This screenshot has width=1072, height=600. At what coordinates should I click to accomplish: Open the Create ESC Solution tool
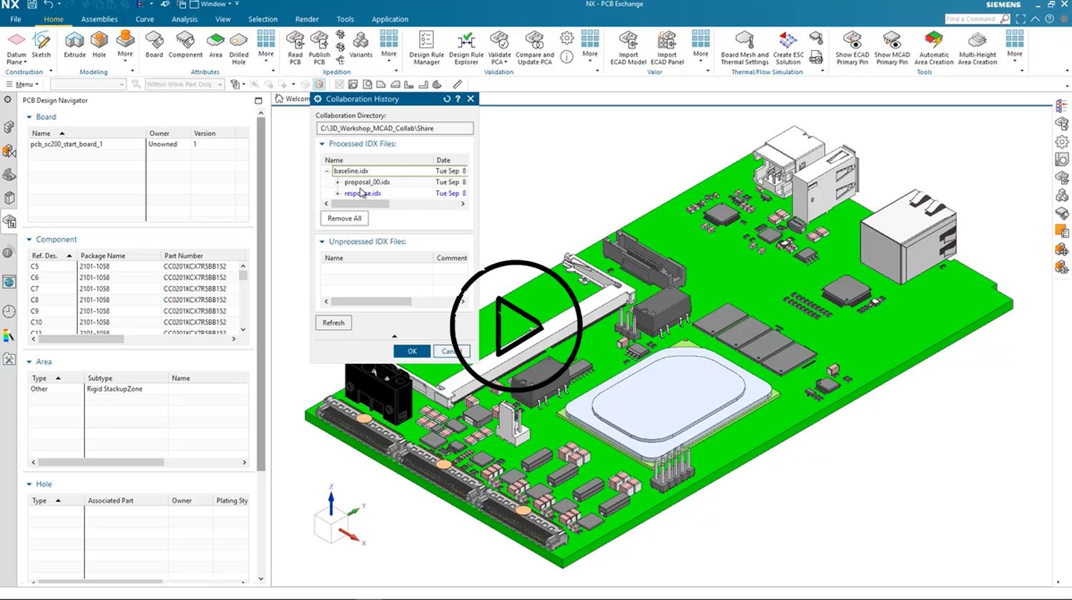click(x=787, y=46)
